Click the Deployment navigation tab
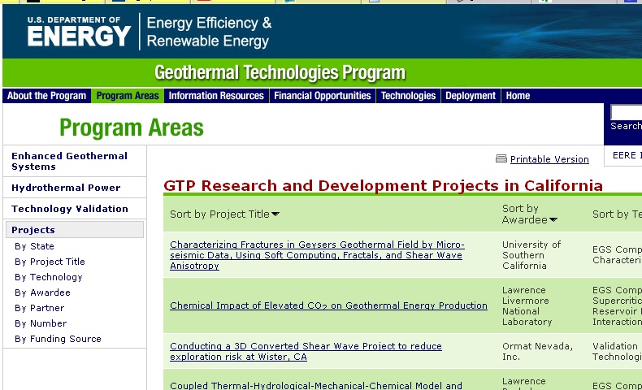Screen dimensions: 642x390 click(x=471, y=96)
